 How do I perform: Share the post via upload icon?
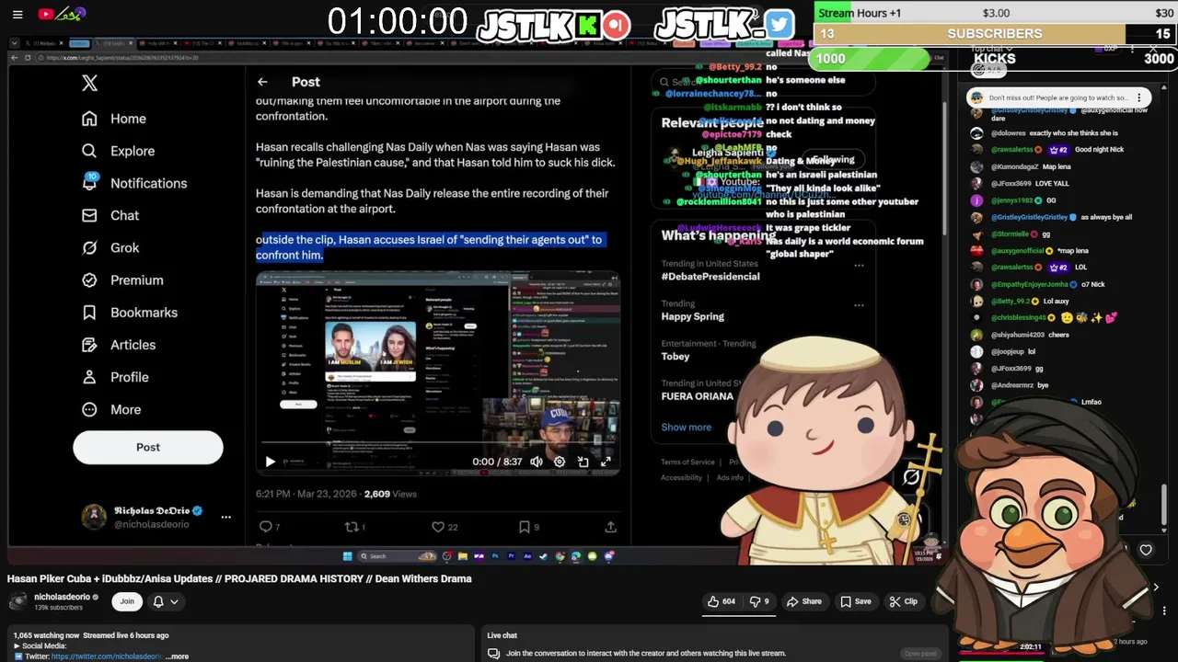[610, 527]
